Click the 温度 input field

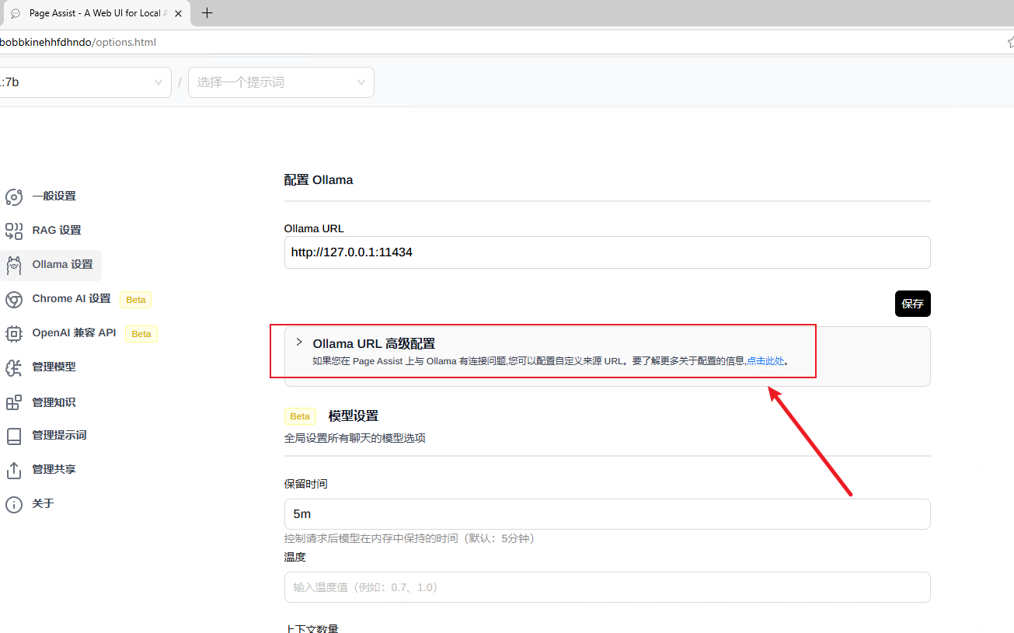pyautogui.click(x=608, y=587)
